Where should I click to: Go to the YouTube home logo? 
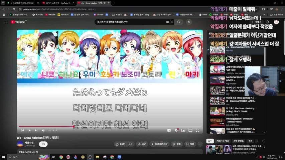pyautogui.click(x=18, y=22)
